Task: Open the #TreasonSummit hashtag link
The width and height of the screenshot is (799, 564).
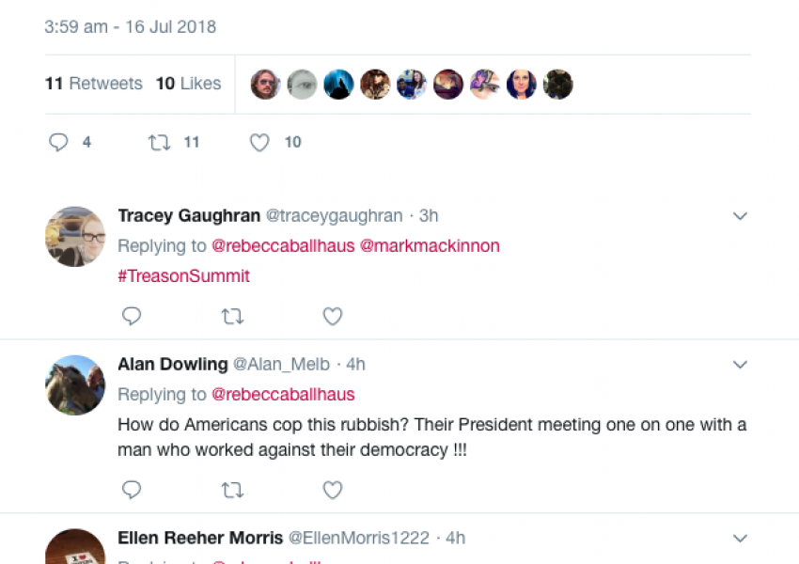Action: click(x=183, y=276)
